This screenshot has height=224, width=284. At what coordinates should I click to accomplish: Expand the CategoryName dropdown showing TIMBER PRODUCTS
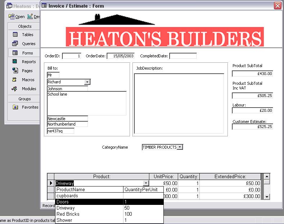click(180, 147)
